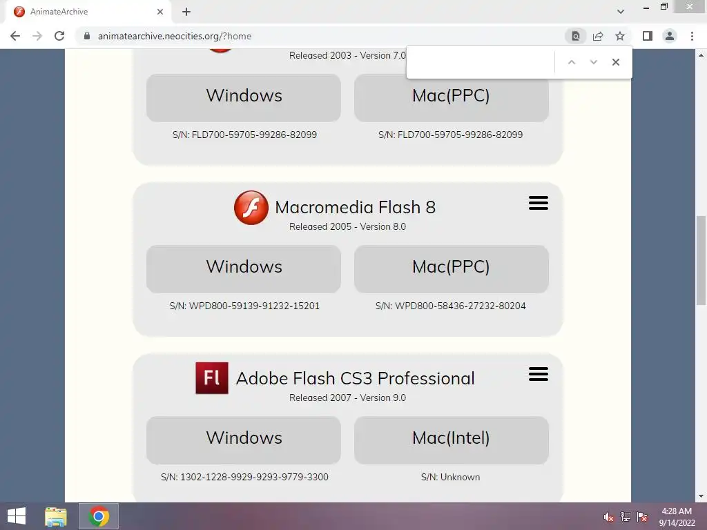Image resolution: width=707 pixels, height=530 pixels.
Task: Open Macromedia Flash 8 hamburger menu
Action: point(539,203)
